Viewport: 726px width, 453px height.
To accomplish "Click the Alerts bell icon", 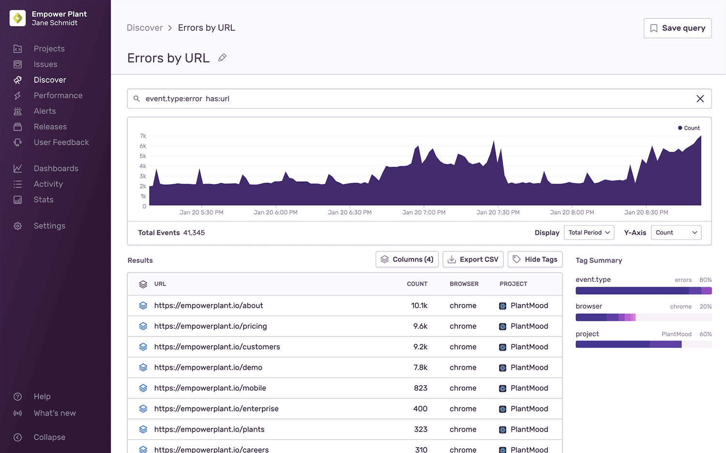I will pos(17,111).
